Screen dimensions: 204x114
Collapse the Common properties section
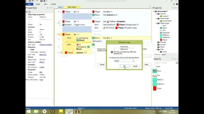tap(26, 27)
